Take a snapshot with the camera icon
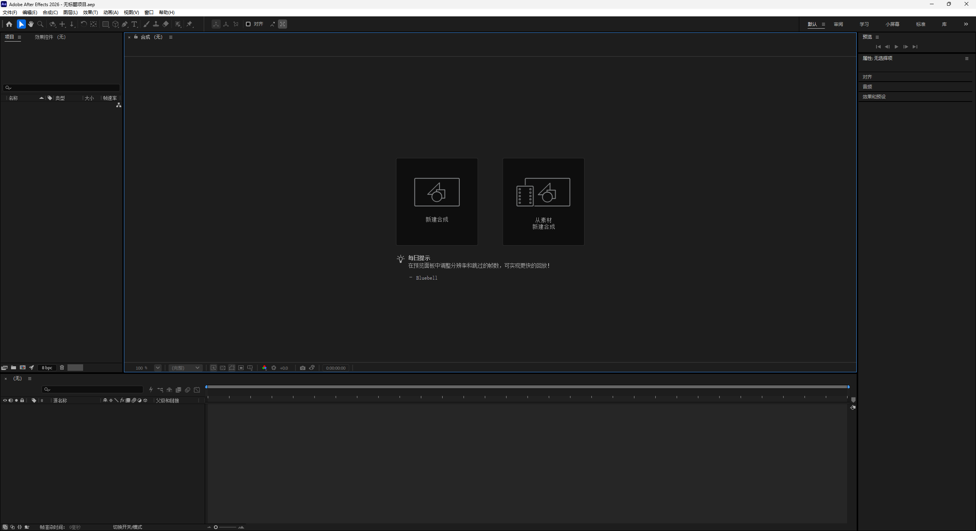 point(303,368)
